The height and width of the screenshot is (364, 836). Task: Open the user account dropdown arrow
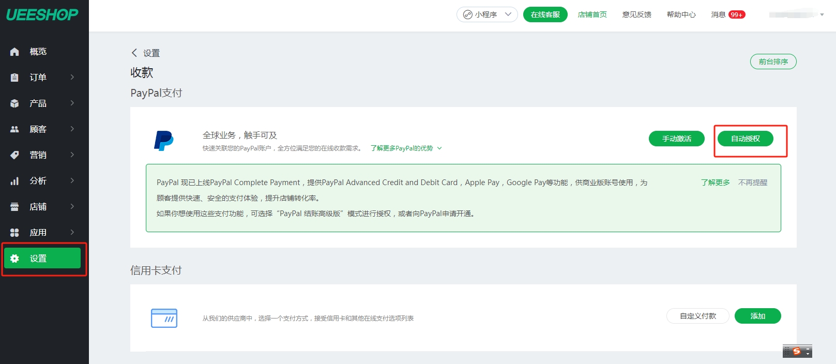pos(822,14)
